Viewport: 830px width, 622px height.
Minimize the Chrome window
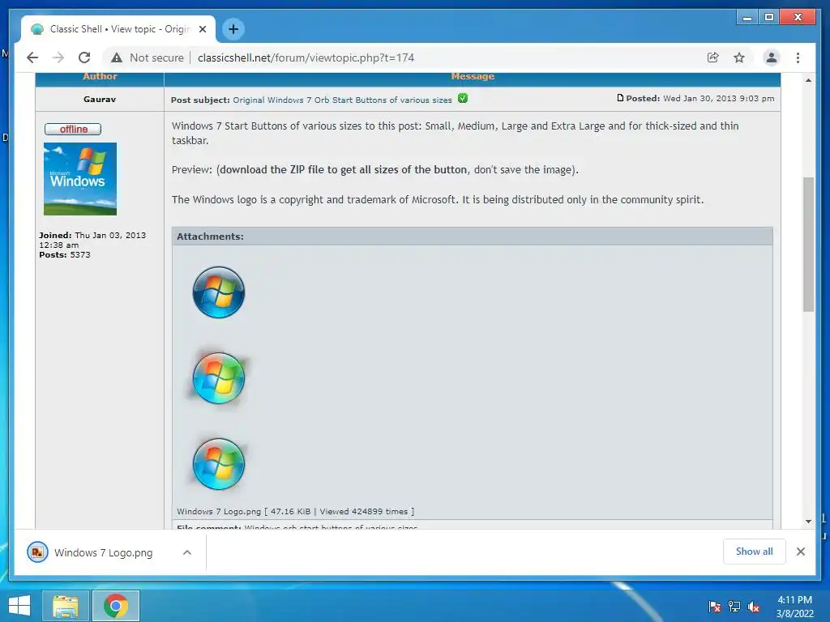tap(747, 18)
